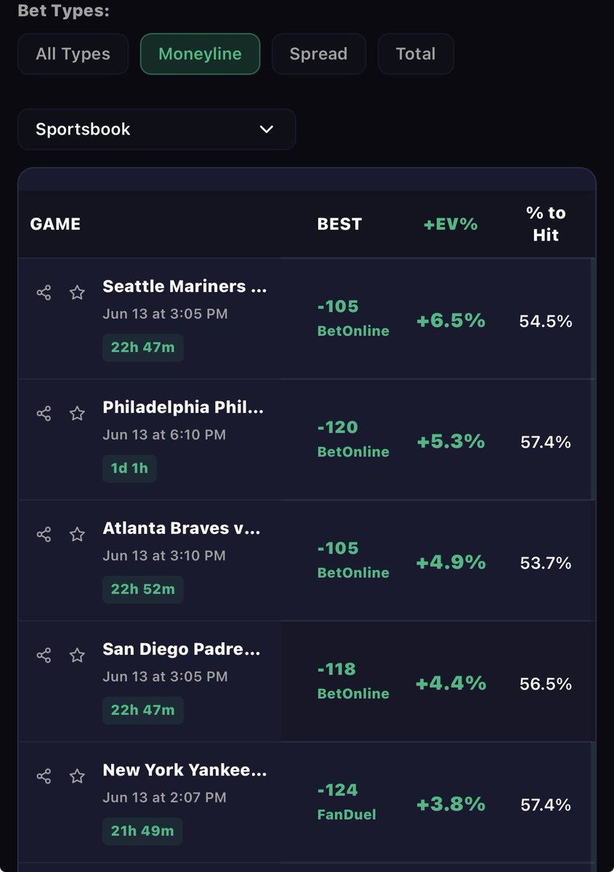Share the San Diego Padres game
The height and width of the screenshot is (872, 614).
(44, 655)
